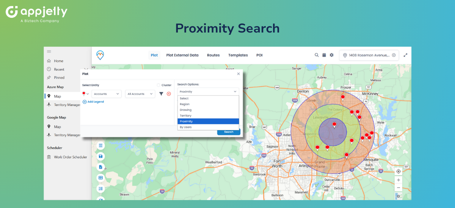The height and width of the screenshot is (208, 455).
Task: Choose Region from search options list
Action: click(208, 104)
